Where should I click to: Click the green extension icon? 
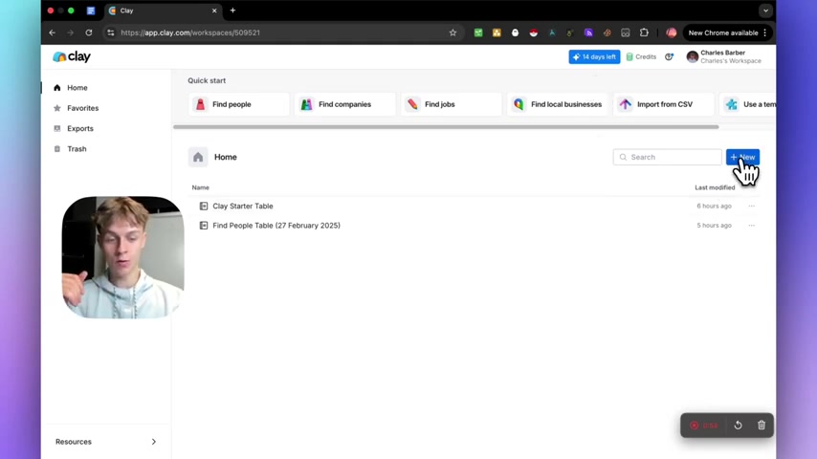[x=477, y=33]
